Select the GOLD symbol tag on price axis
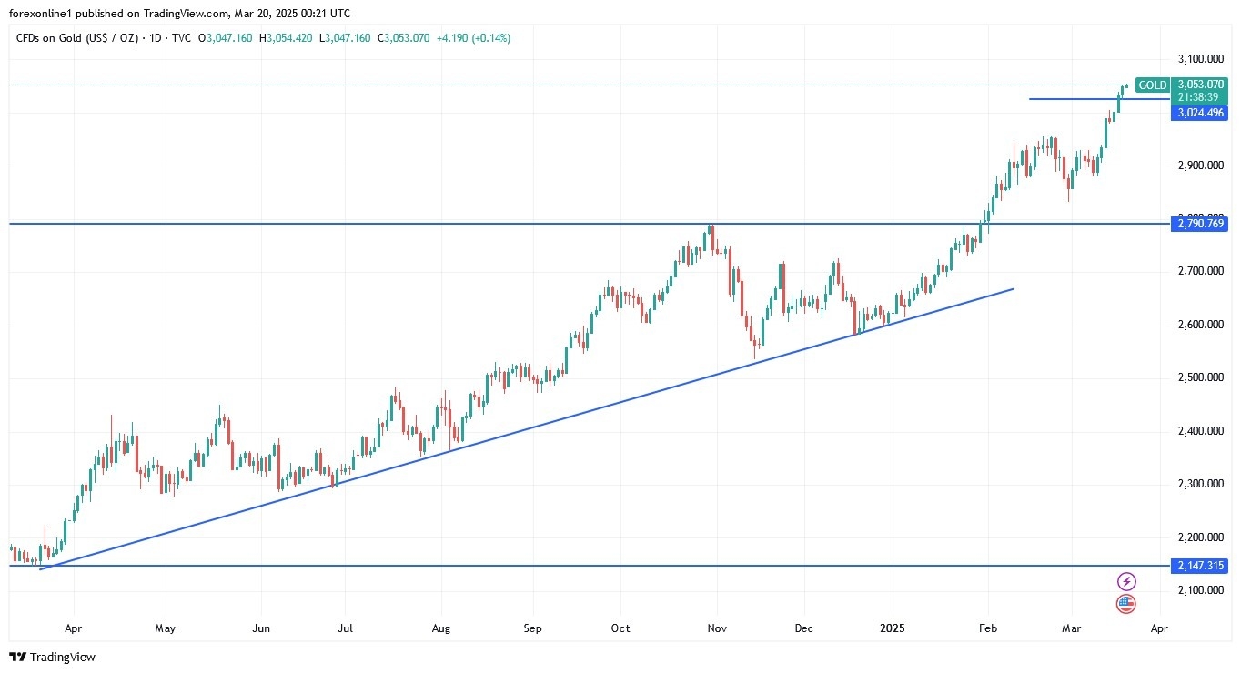The width and height of the screenshot is (1241, 673). 1152,85
